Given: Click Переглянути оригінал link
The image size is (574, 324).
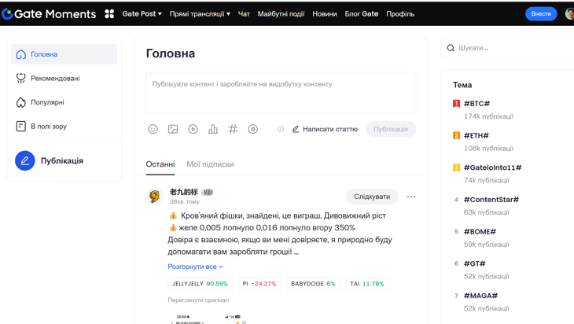Looking at the screenshot, I should (198, 300).
